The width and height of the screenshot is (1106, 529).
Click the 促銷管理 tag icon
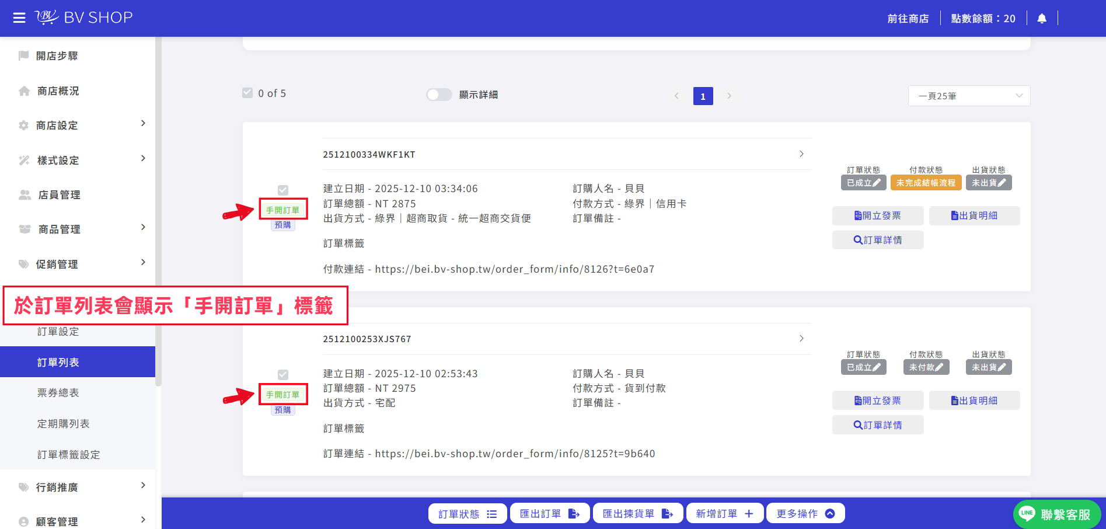point(24,264)
